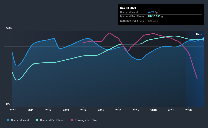Click the 2012 x-axis label
208x128 pixels.
48,110
